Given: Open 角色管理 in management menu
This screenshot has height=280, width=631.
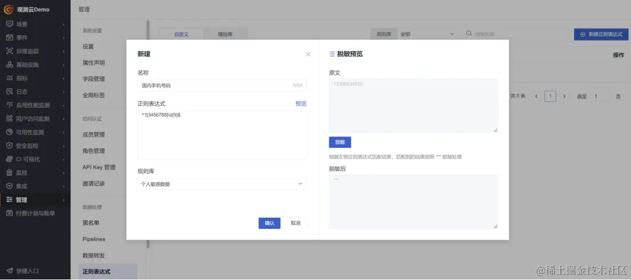Looking at the screenshot, I should [94, 151].
